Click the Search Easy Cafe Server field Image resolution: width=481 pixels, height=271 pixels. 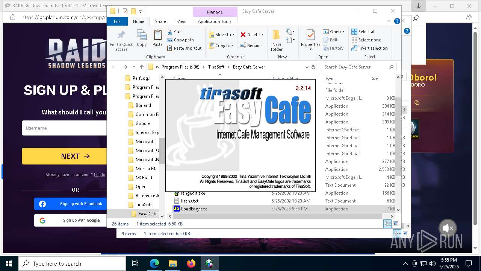358,67
